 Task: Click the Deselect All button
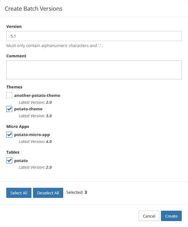48,193
